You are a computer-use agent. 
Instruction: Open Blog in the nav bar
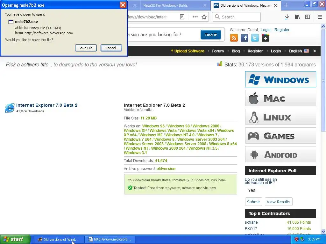tap(236, 51)
